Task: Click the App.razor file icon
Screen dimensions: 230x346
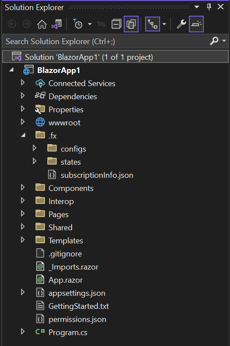Action: pos(40,279)
